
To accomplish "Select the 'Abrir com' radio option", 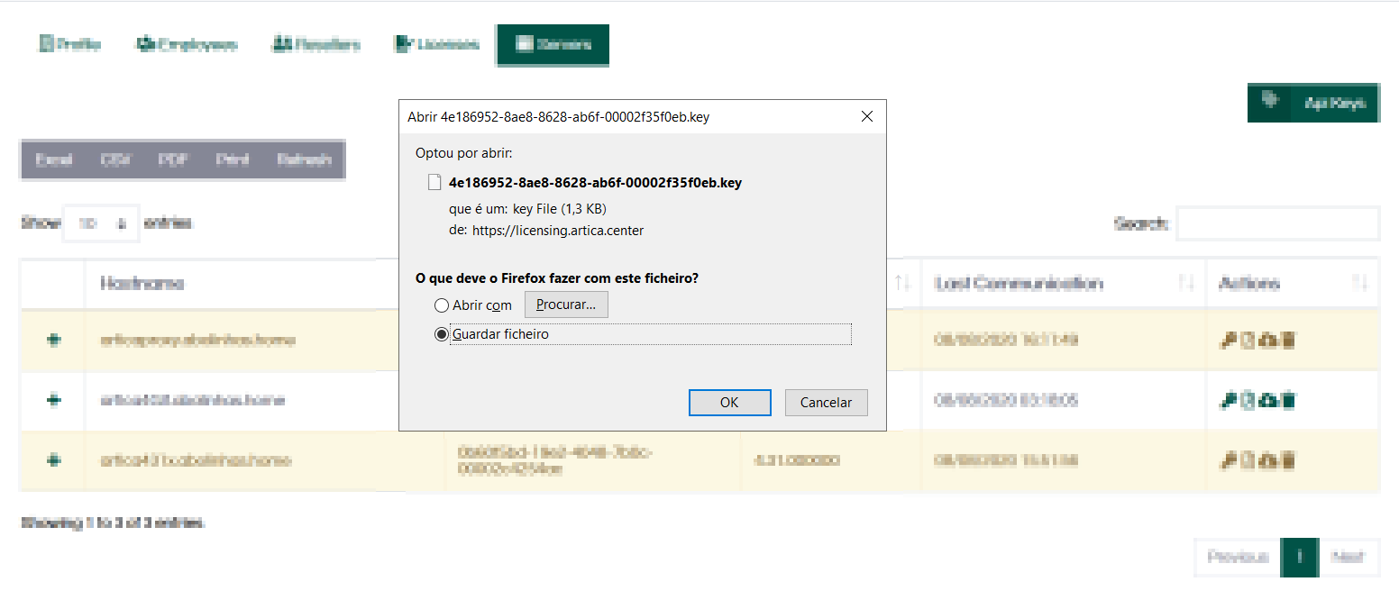I will pyautogui.click(x=442, y=305).
